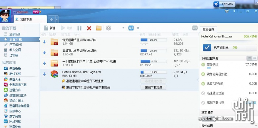Open 垃圾箱 trash in sidebar

point(11,55)
